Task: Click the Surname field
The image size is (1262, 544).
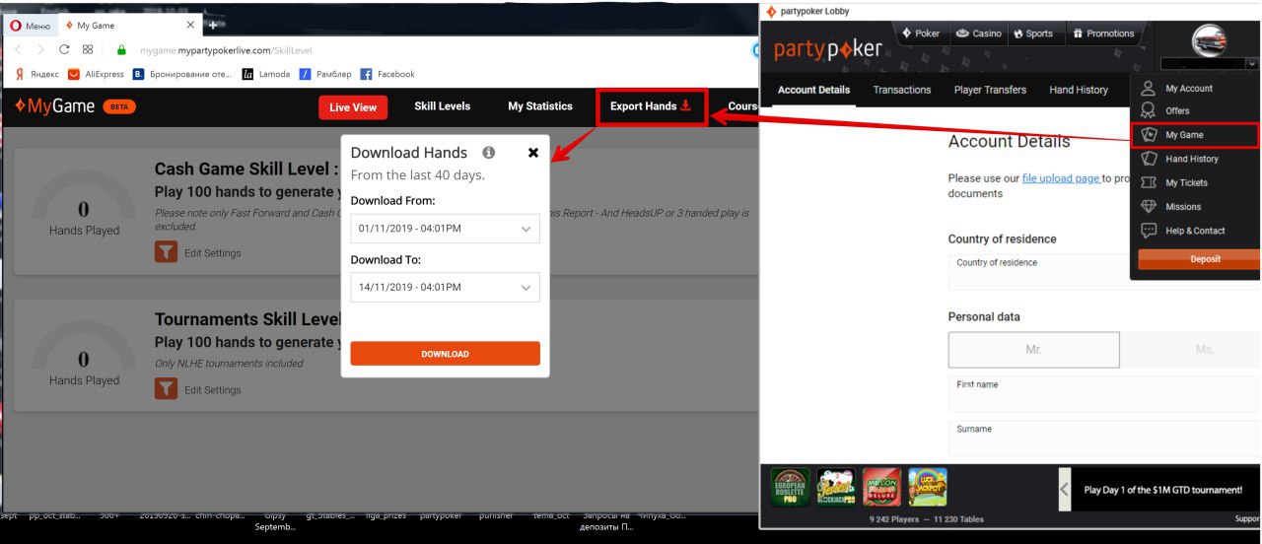Action: click(x=1104, y=439)
